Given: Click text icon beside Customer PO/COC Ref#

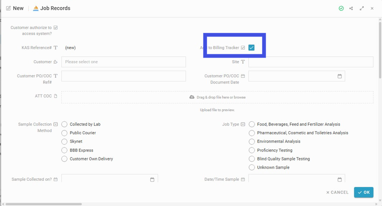Looking at the screenshot, I should pyautogui.click(x=56, y=76).
